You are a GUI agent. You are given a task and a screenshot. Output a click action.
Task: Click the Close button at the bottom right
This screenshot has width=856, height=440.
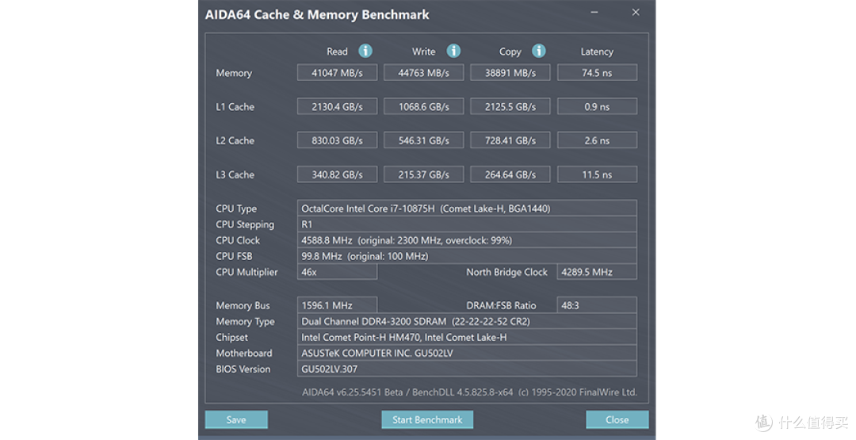point(617,419)
